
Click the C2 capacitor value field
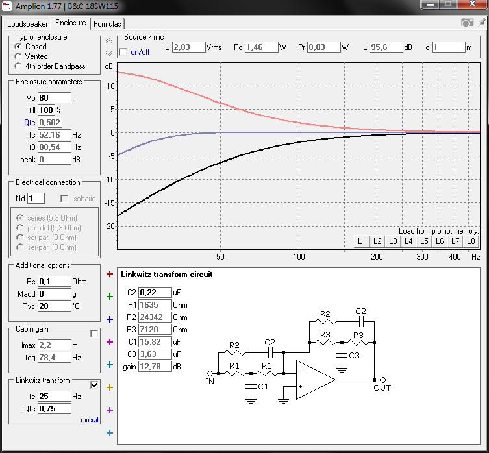pos(155,293)
